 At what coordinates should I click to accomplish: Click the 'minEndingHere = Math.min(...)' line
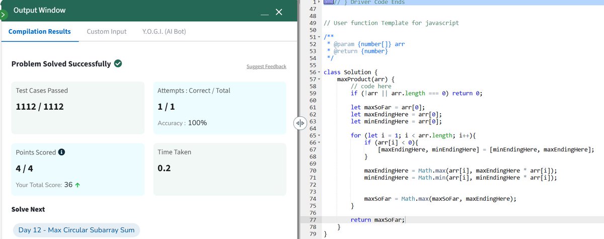(461, 178)
